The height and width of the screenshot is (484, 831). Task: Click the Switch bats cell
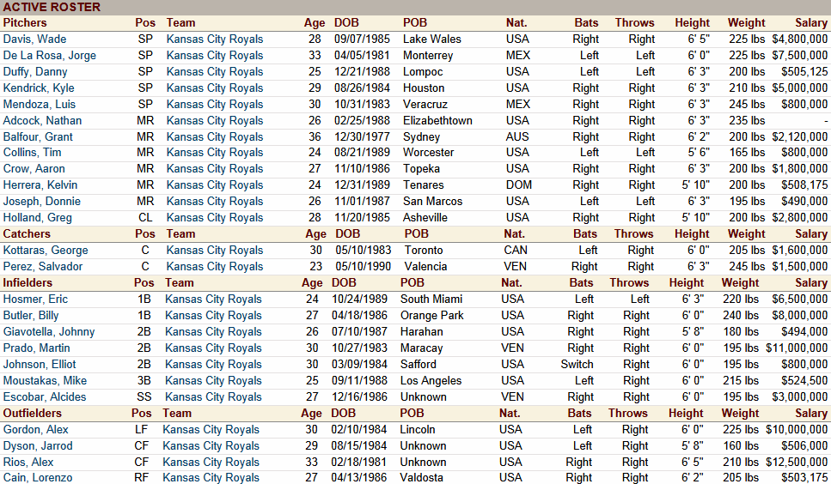(x=577, y=365)
